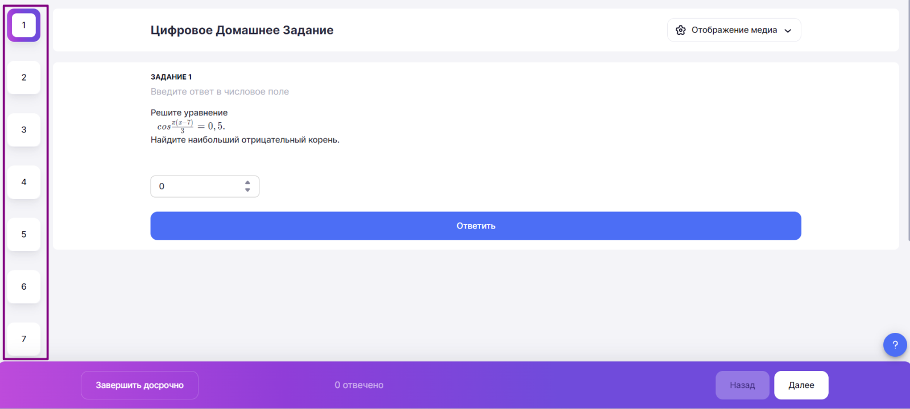Click the ЗАДАНИЕ 1 label
This screenshot has width=910, height=409.
[x=171, y=77]
